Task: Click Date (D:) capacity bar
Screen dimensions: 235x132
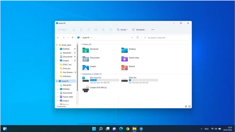Action: pos(143,80)
